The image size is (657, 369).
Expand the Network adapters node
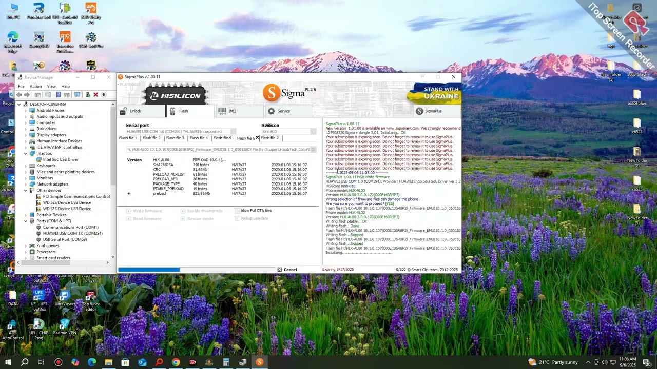coord(26,184)
